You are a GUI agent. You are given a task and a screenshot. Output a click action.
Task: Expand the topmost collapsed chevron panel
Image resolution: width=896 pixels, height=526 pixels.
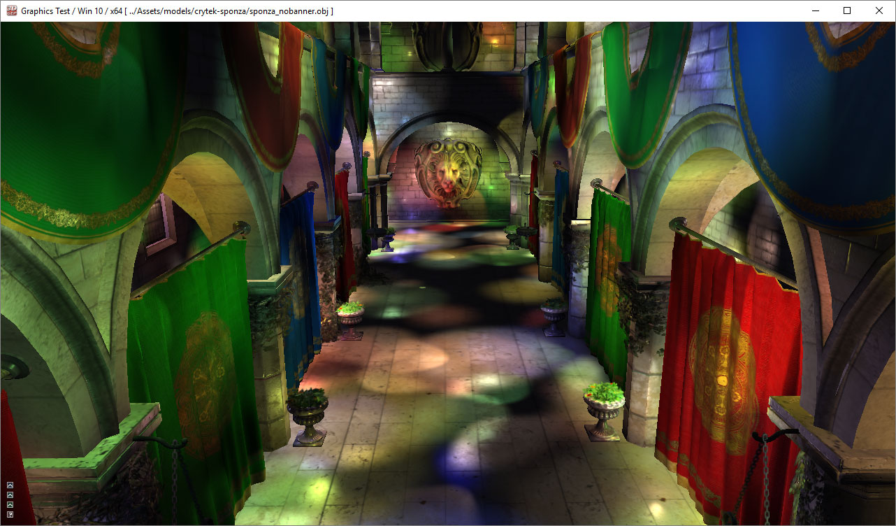pyautogui.click(x=10, y=485)
